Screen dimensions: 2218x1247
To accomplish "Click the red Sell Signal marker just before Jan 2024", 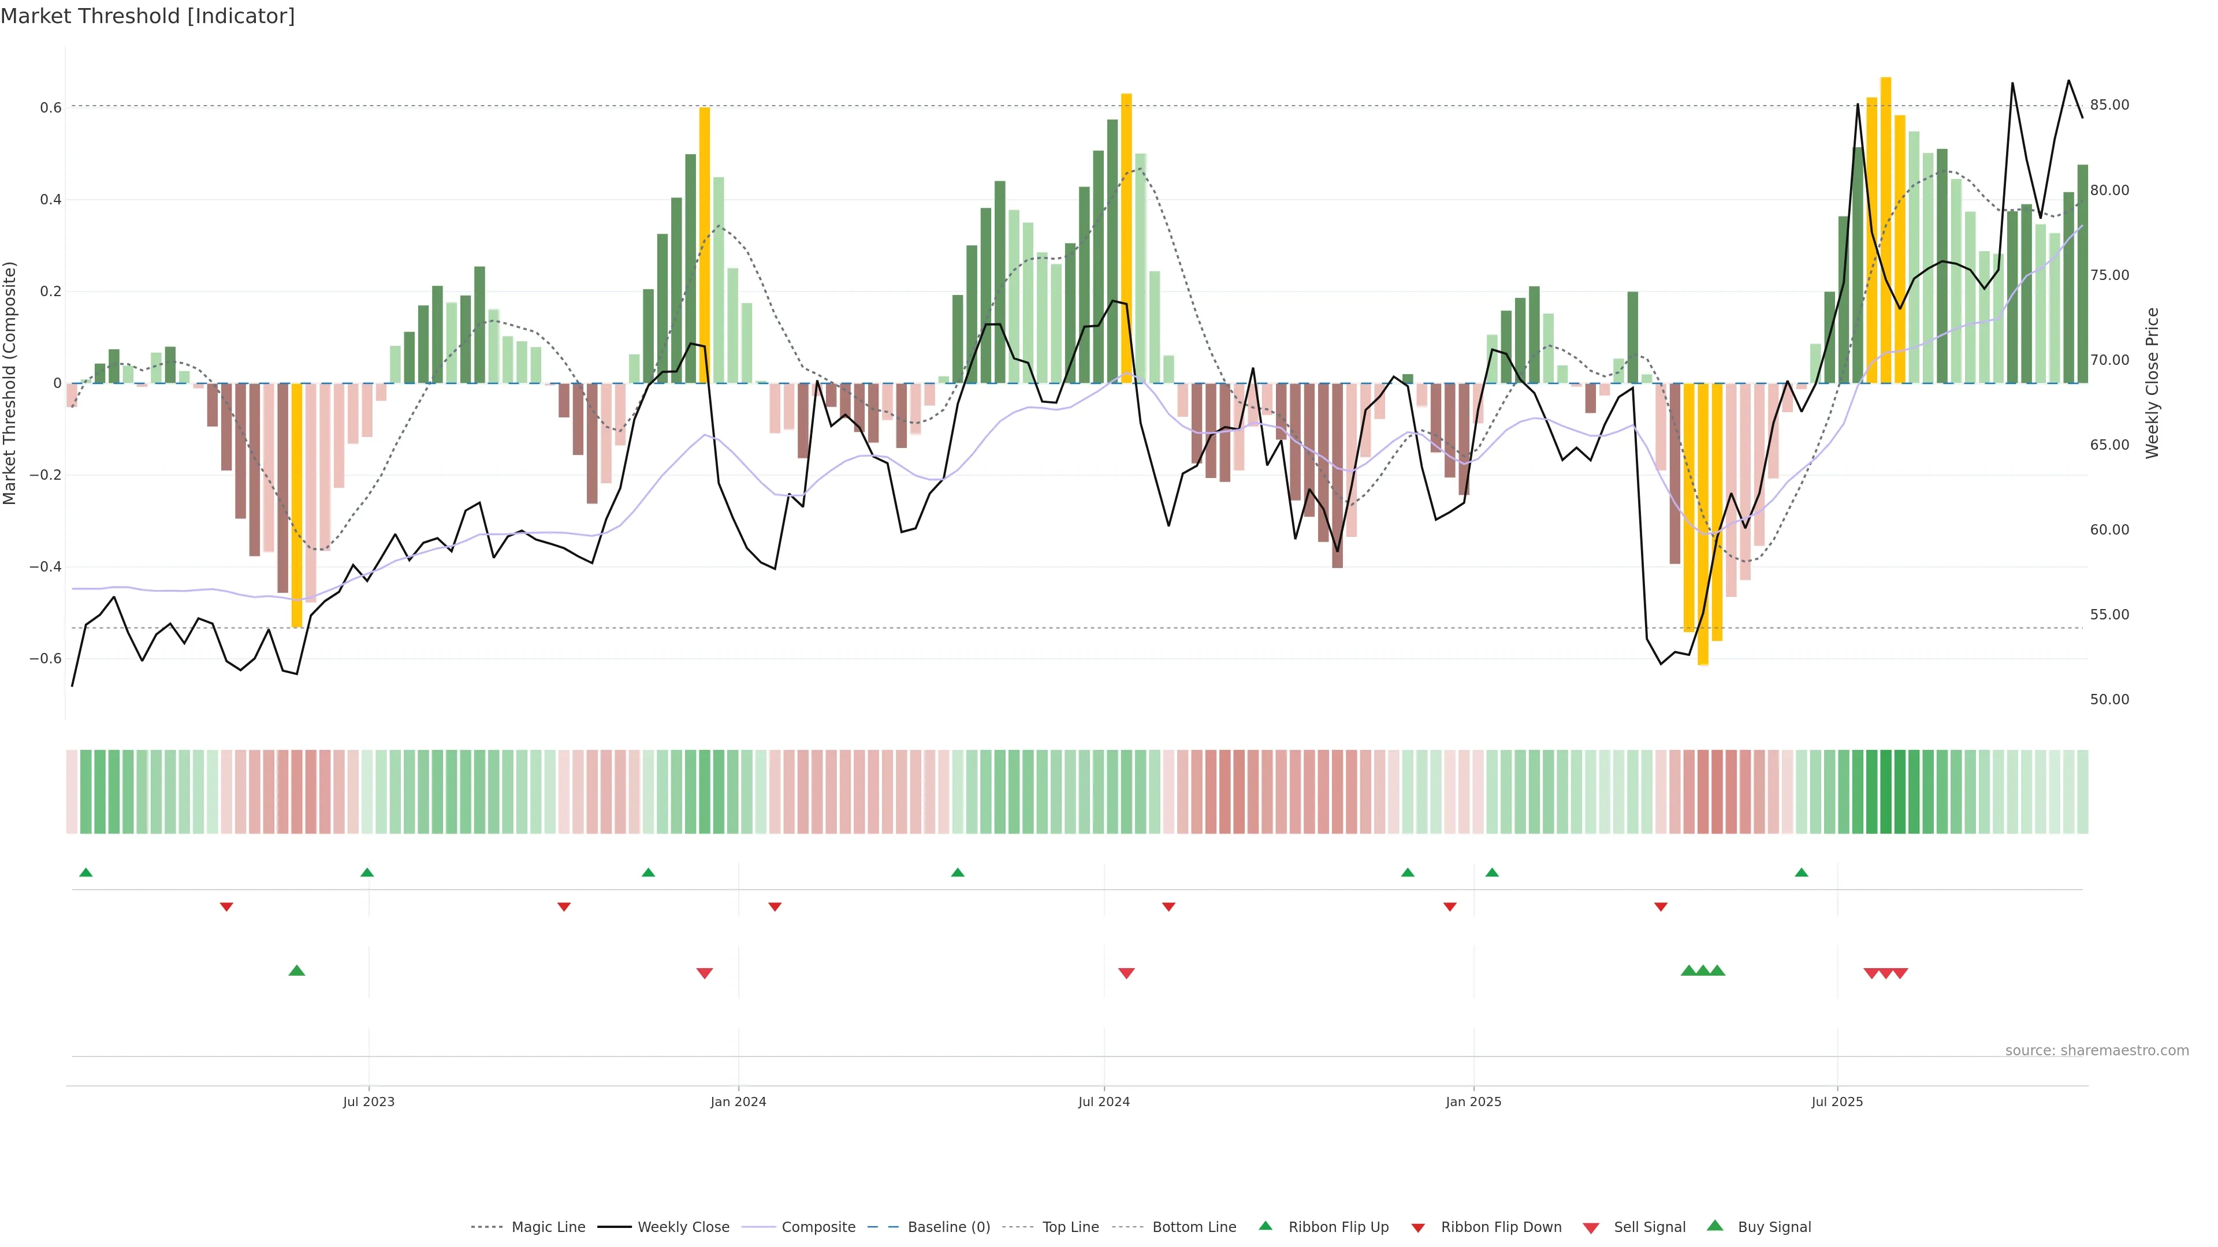I will (x=704, y=973).
